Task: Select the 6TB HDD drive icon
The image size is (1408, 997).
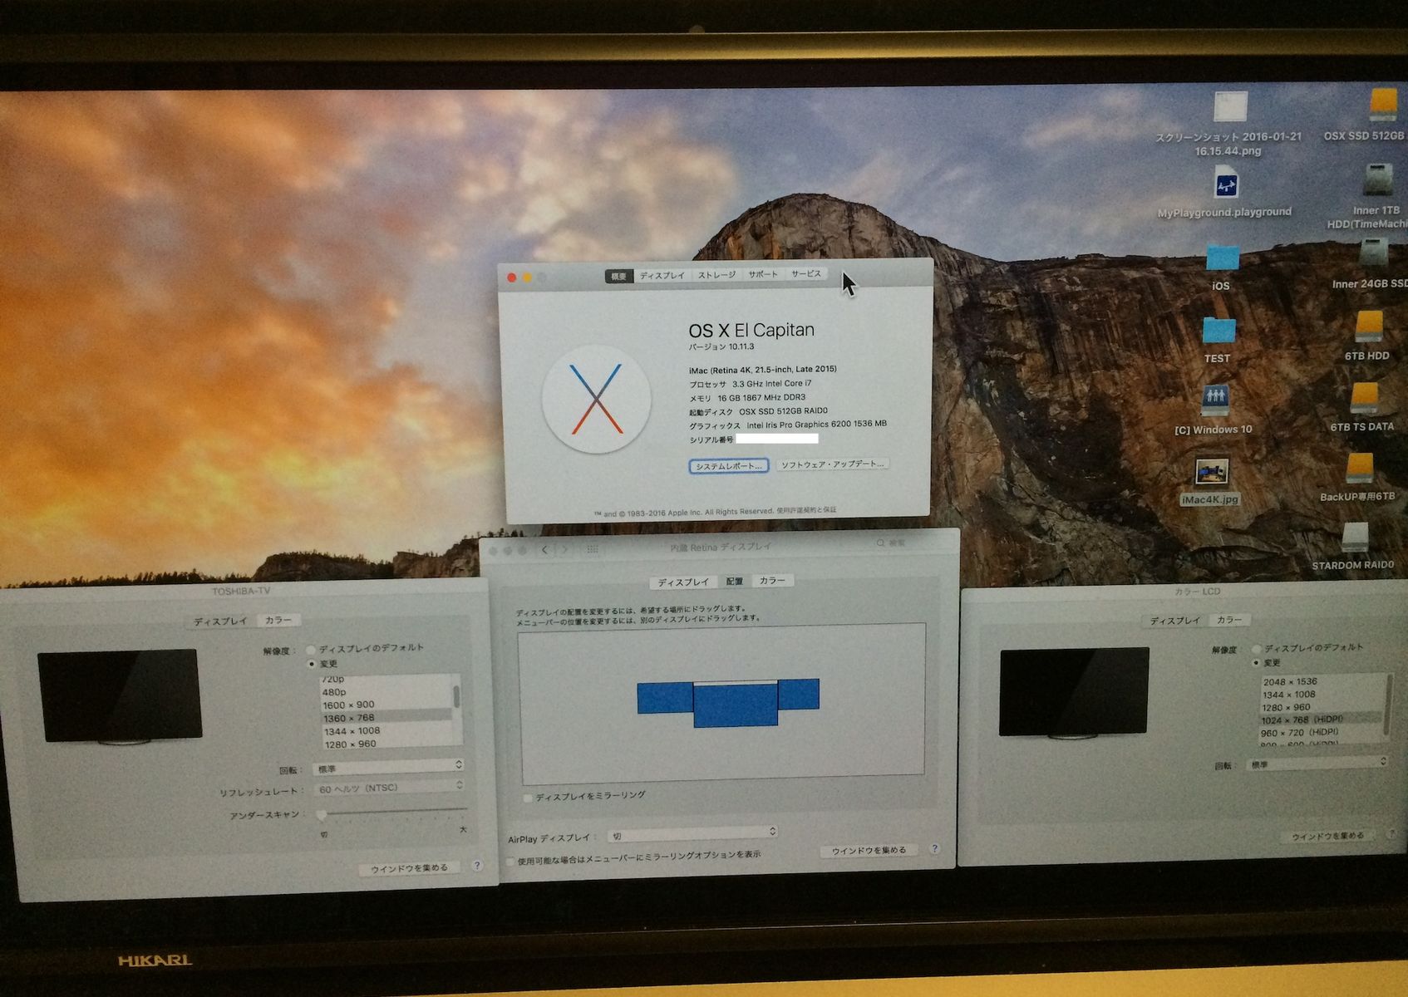Action: pyautogui.click(x=1368, y=327)
